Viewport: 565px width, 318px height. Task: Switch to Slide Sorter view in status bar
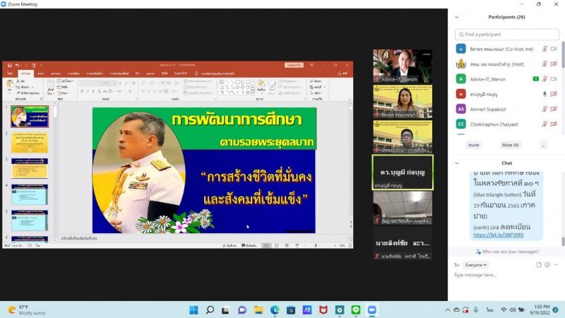tap(276, 245)
